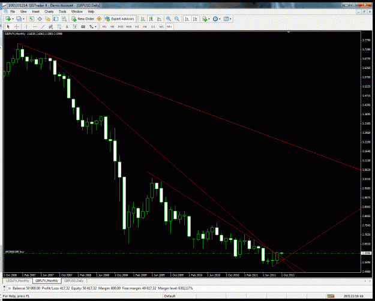Click the Default profile status bar entry
Viewport: 375px width, 301px height.
[x=170, y=296]
